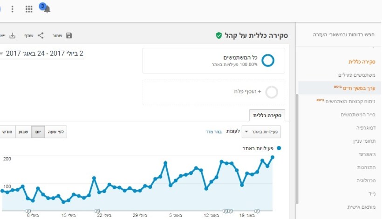382x219 pixels.
Task: Open the notifications bell
Action: click(x=47, y=9)
